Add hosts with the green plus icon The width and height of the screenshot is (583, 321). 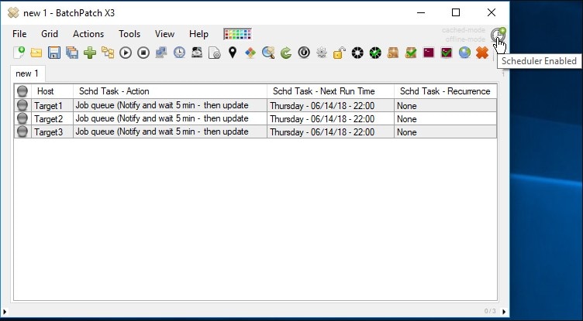[90, 53]
